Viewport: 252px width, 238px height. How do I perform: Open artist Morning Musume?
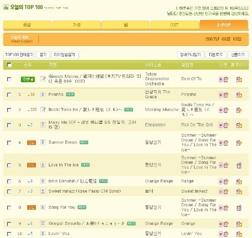tap(162, 109)
